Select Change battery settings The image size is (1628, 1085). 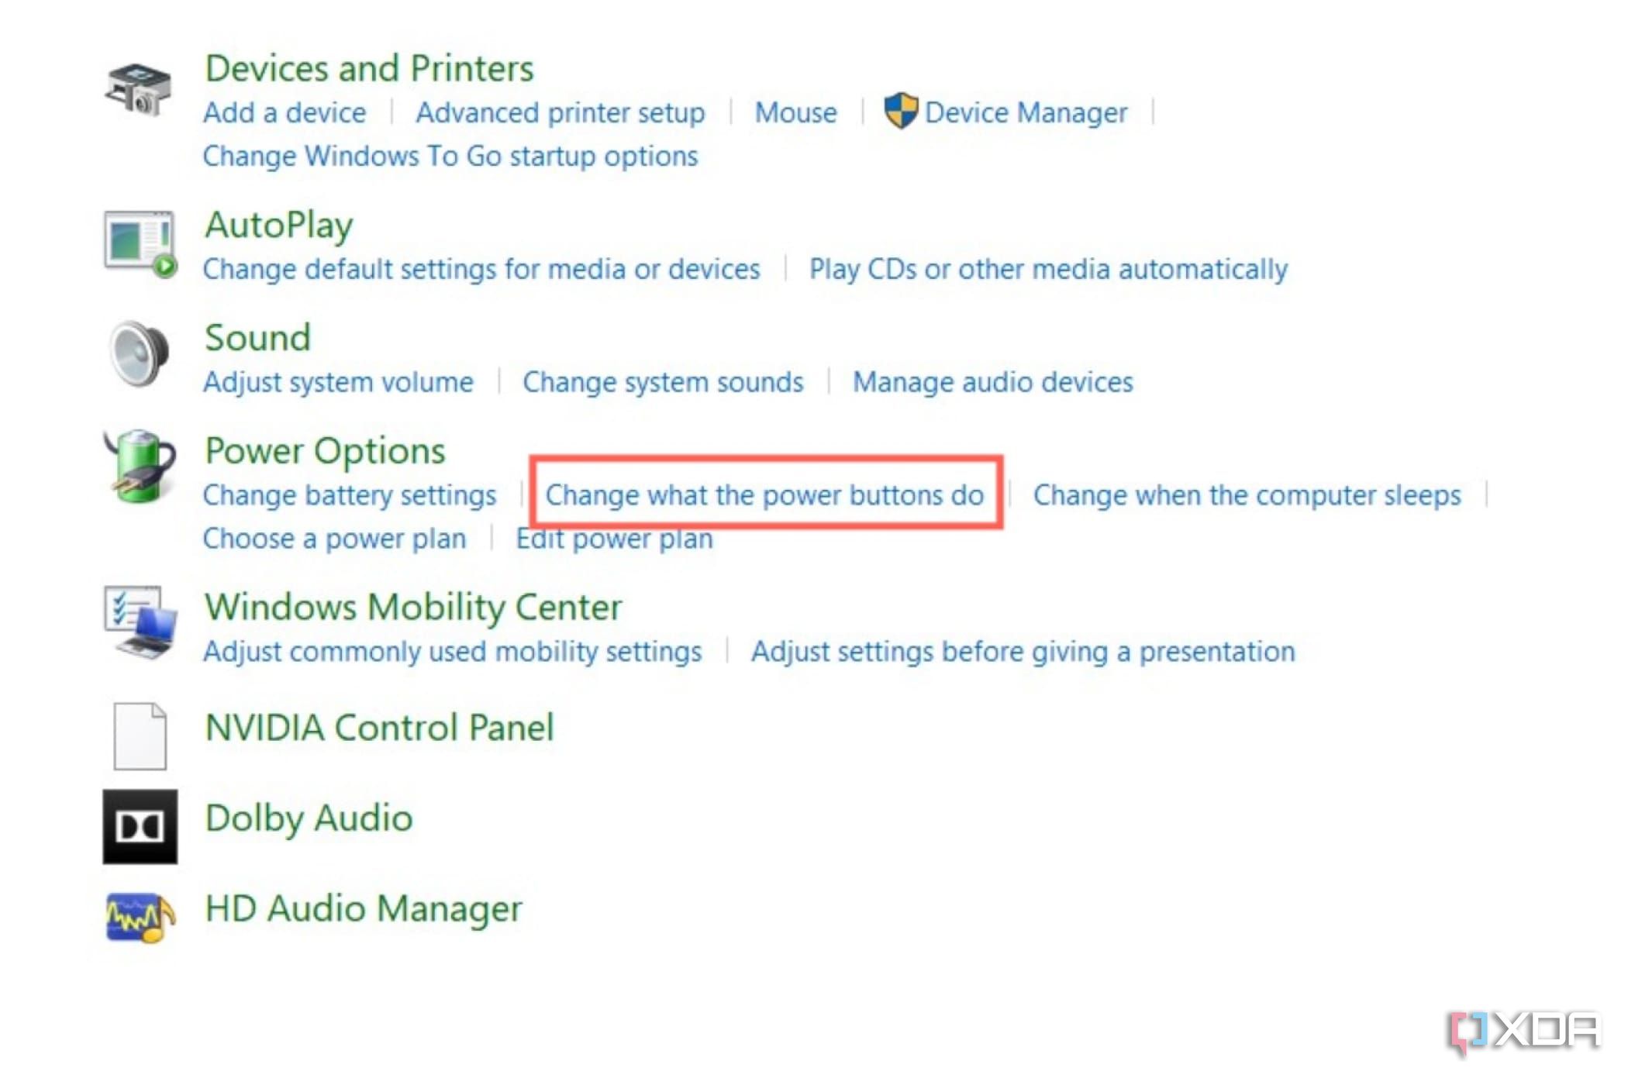pos(350,495)
